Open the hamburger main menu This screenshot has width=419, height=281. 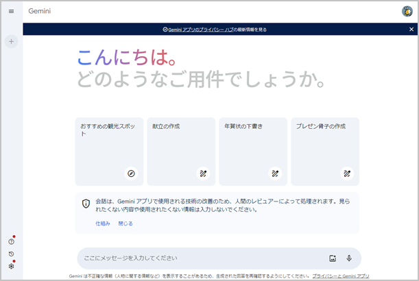pos(11,11)
